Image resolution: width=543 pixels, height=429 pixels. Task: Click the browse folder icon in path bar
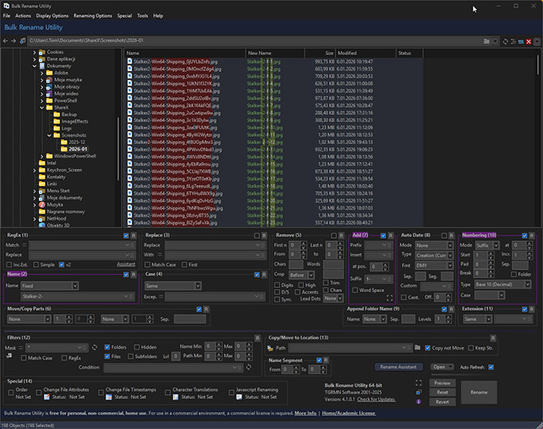[x=486, y=40]
